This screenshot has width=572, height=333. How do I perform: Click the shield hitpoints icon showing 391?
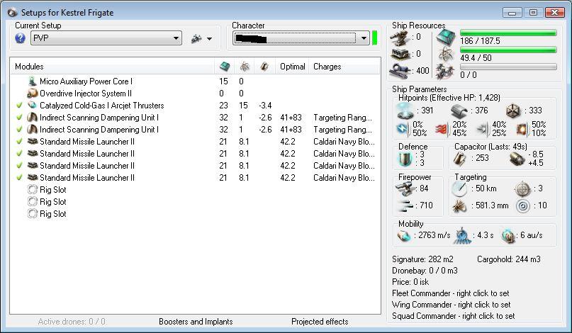(405, 111)
